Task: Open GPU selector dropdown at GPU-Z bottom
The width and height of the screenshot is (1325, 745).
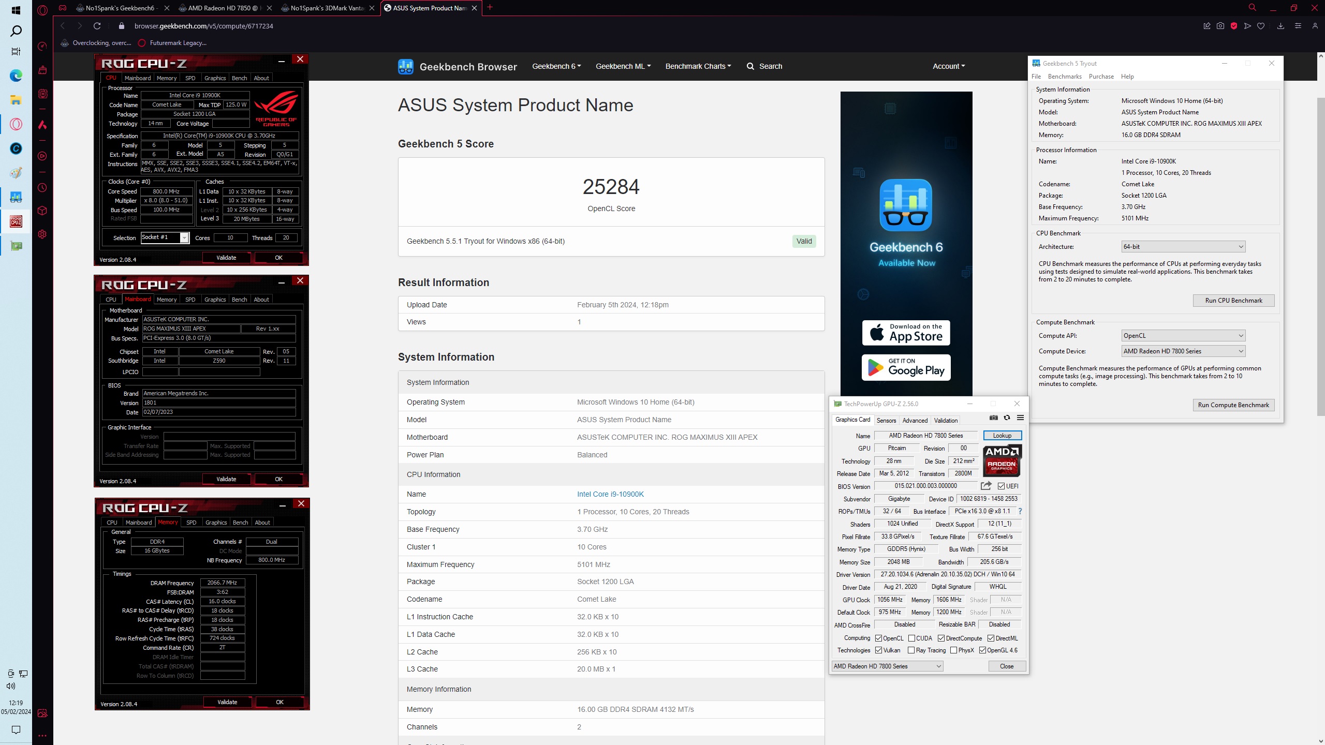Action: click(x=887, y=666)
